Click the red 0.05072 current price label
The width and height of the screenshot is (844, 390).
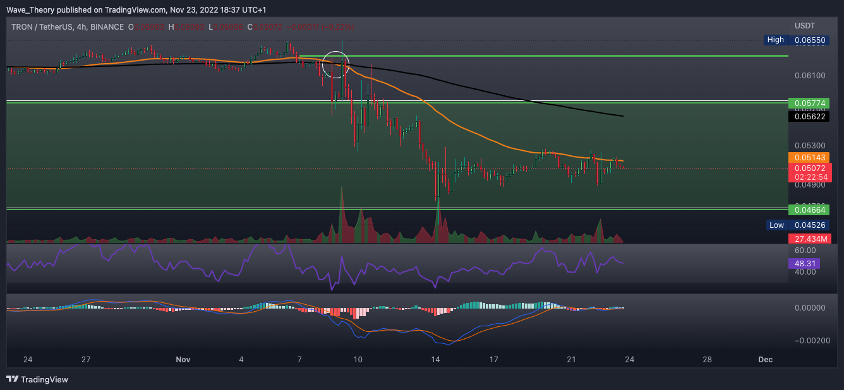(809, 168)
